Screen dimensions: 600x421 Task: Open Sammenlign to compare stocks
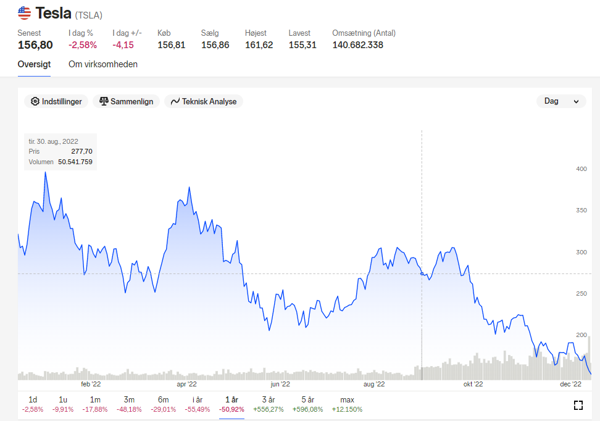click(126, 101)
